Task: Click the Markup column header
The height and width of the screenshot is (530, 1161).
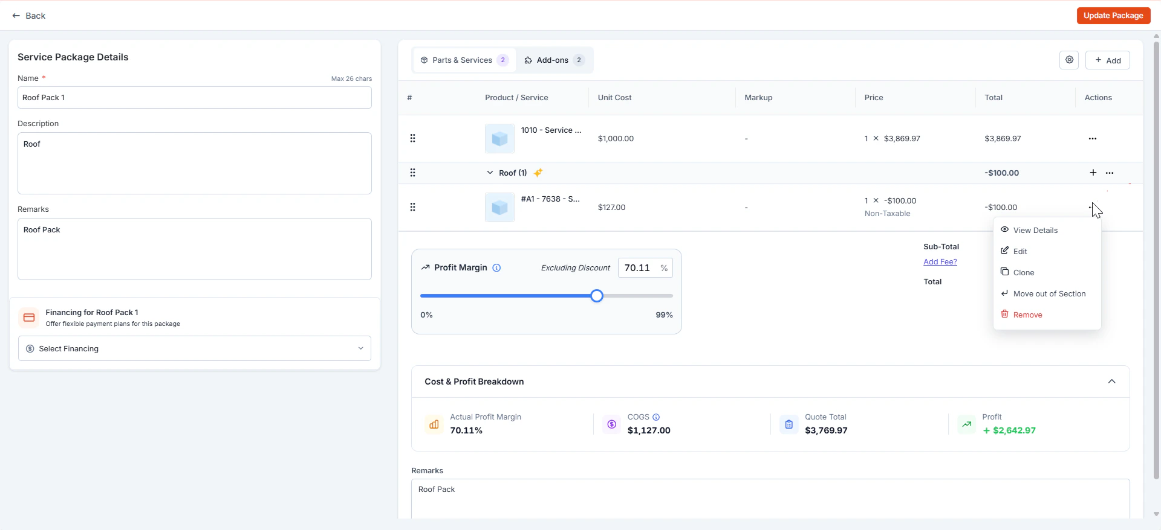Action: (758, 97)
